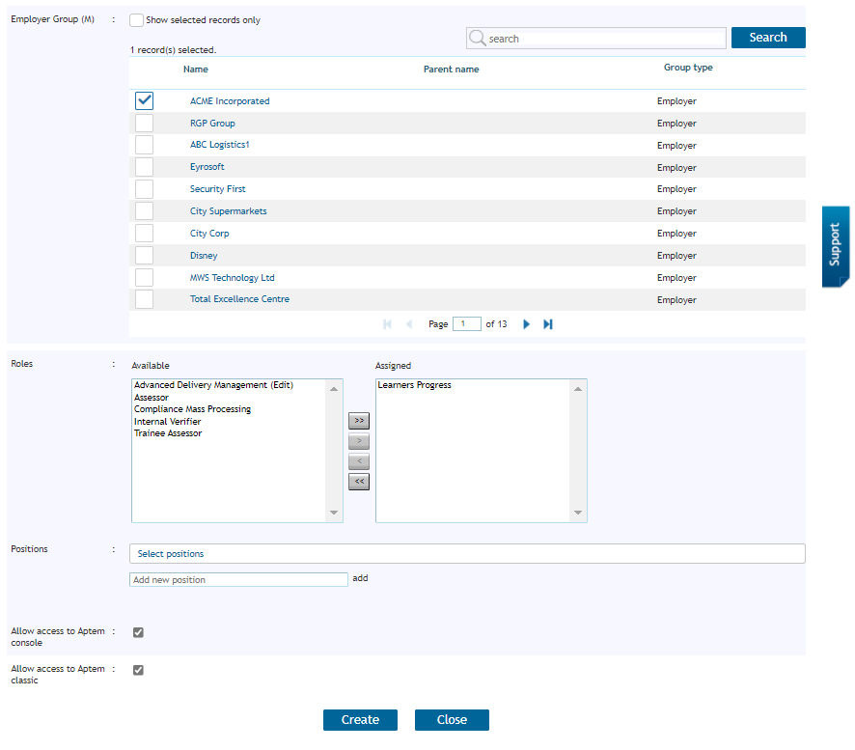The width and height of the screenshot is (855, 750).
Task: Go to the first page of records
Action: (x=387, y=323)
